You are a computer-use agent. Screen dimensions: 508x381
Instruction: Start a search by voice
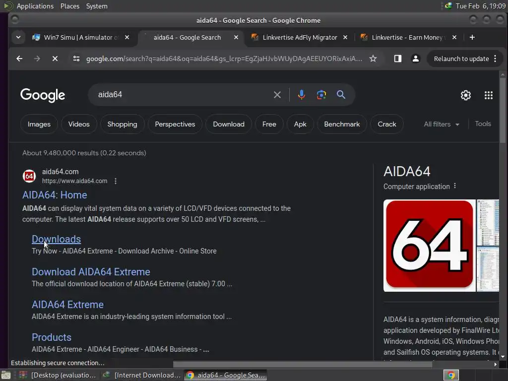click(301, 95)
